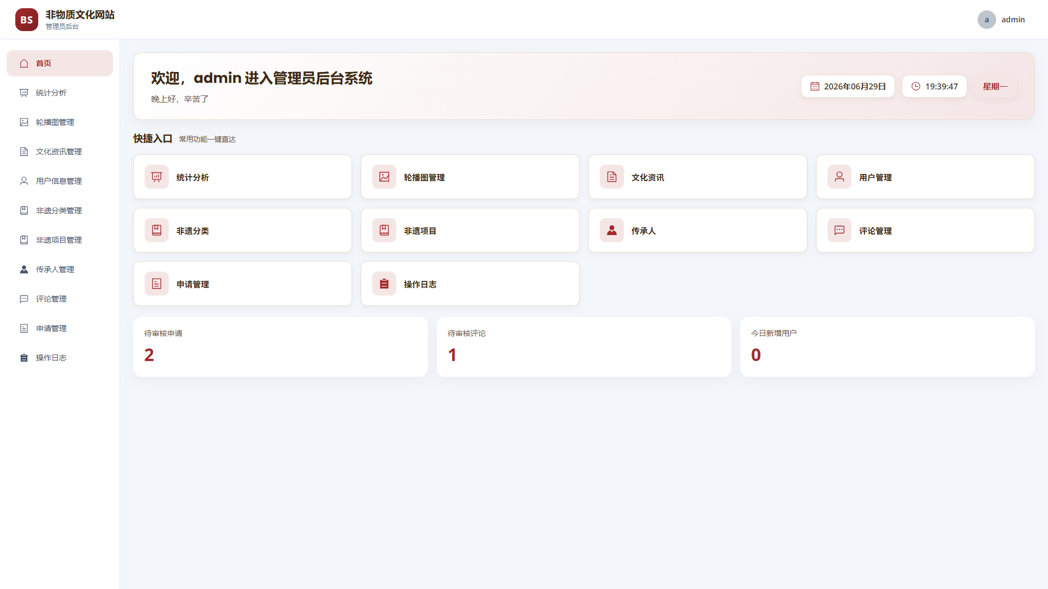Open the 操作日志 clipboard icon shortcut
The image size is (1048, 589).
tap(384, 284)
